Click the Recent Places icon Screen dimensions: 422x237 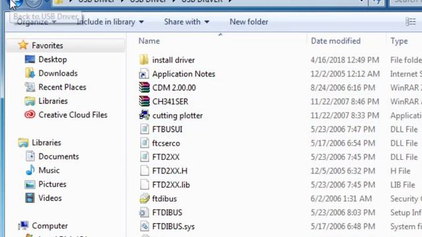30,87
